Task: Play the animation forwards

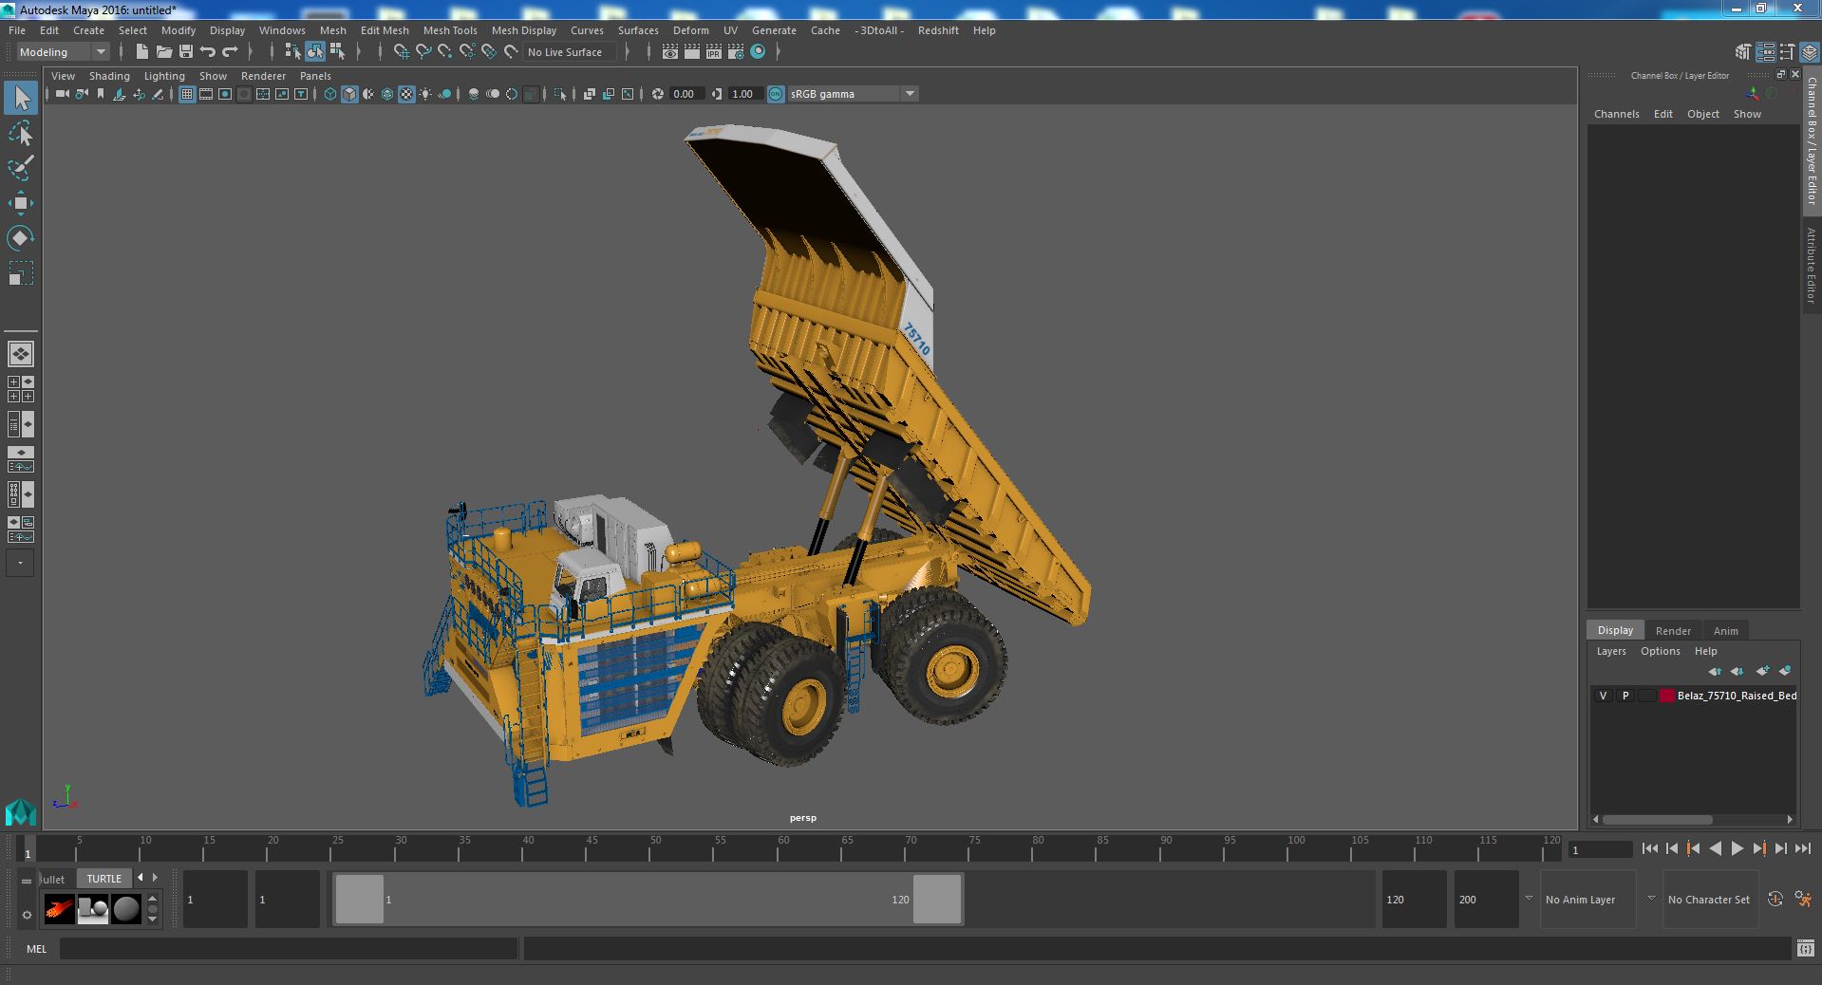Action: 1737,849
